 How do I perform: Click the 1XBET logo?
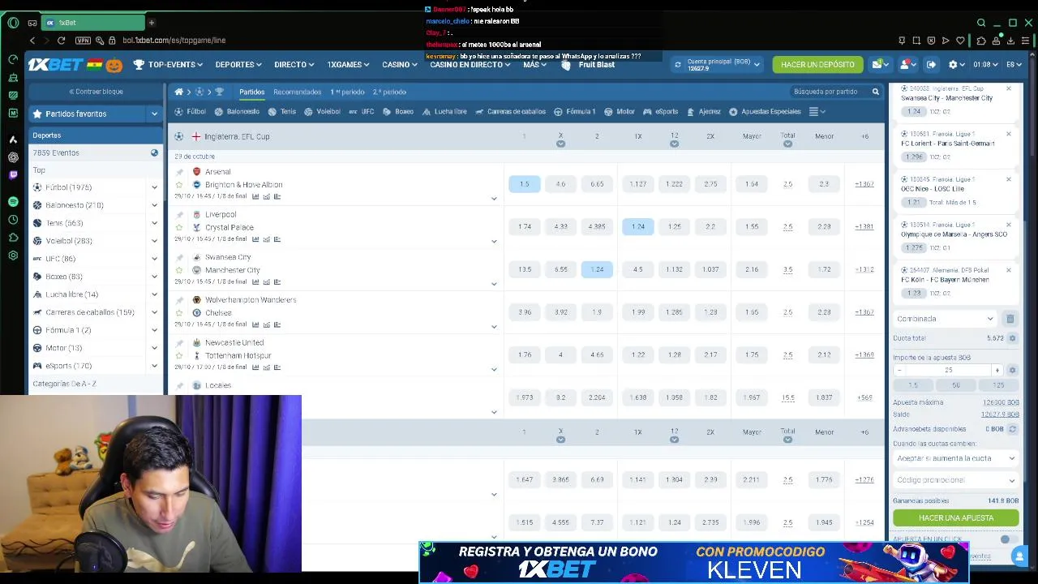55,64
